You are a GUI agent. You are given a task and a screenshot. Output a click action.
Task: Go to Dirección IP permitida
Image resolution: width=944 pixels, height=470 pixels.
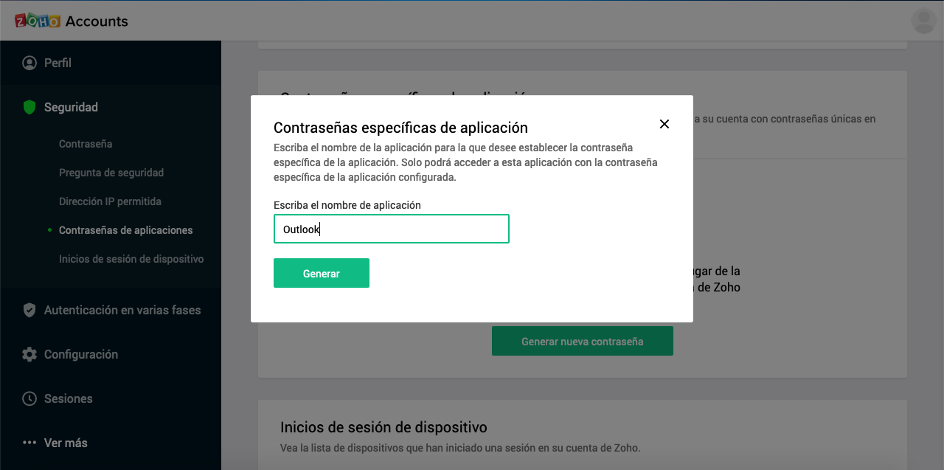[110, 201]
